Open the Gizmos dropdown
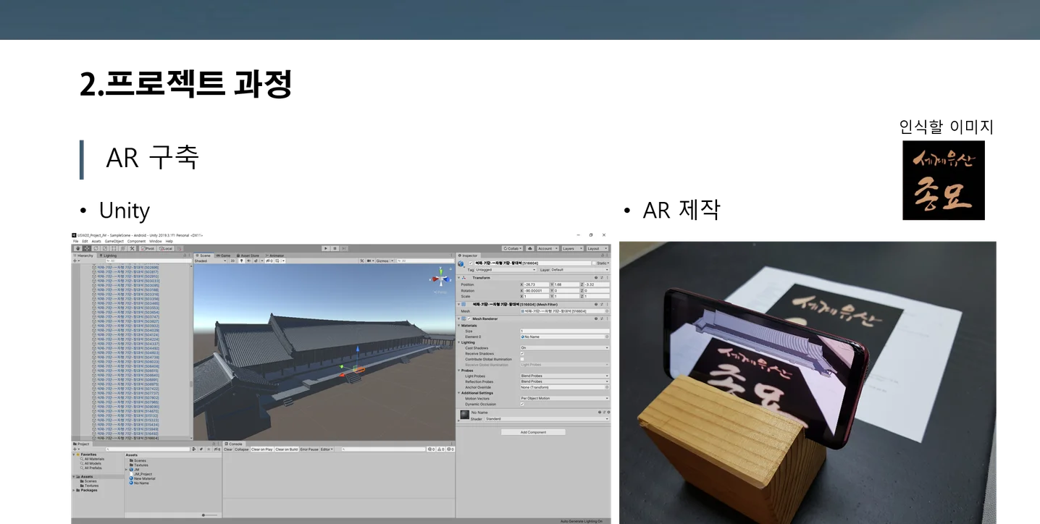1040x524 pixels. [385, 261]
